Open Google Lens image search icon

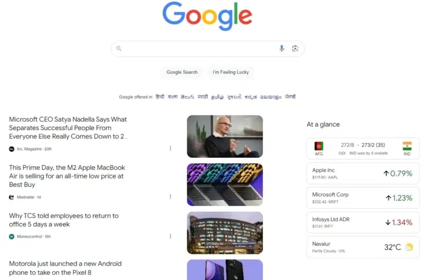295,48
